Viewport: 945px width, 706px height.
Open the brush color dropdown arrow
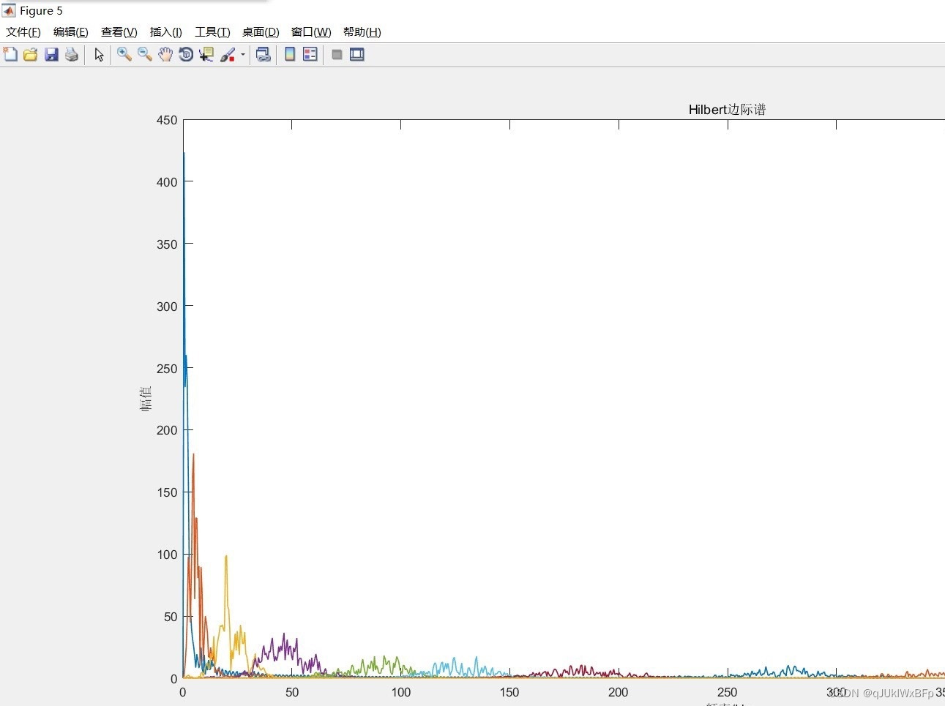243,54
